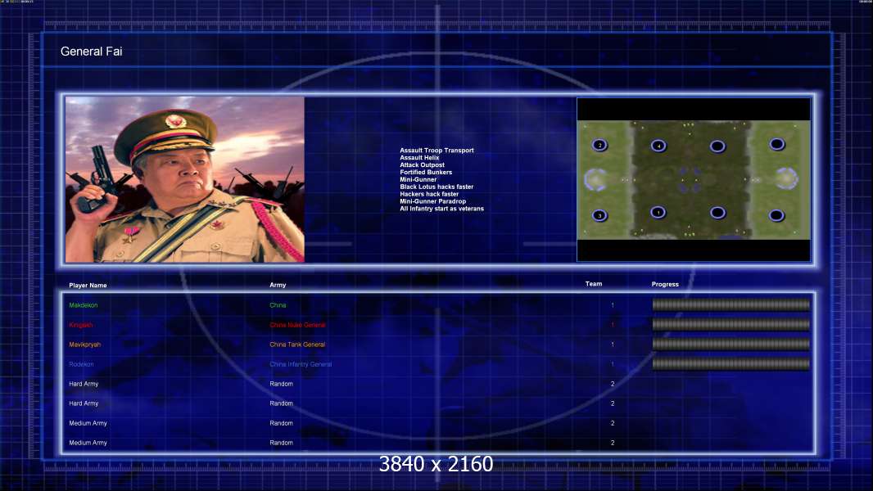Click the green player name 'Makdekon'
The image size is (873, 491).
click(84, 305)
